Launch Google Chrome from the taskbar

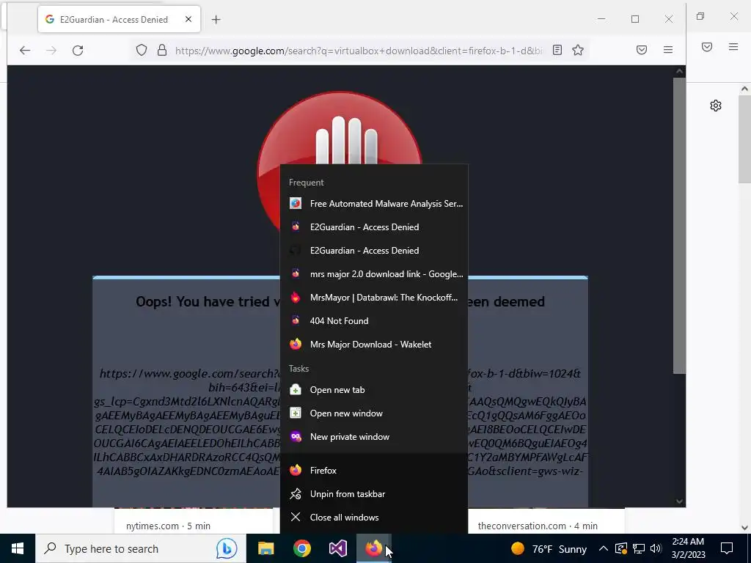pos(301,548)
